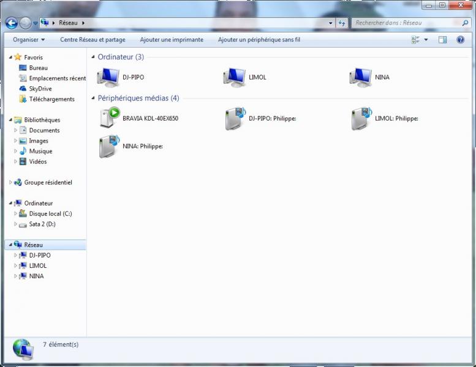
Task: Expand the Documents library tree node
Action: click(x=16, y=130)
